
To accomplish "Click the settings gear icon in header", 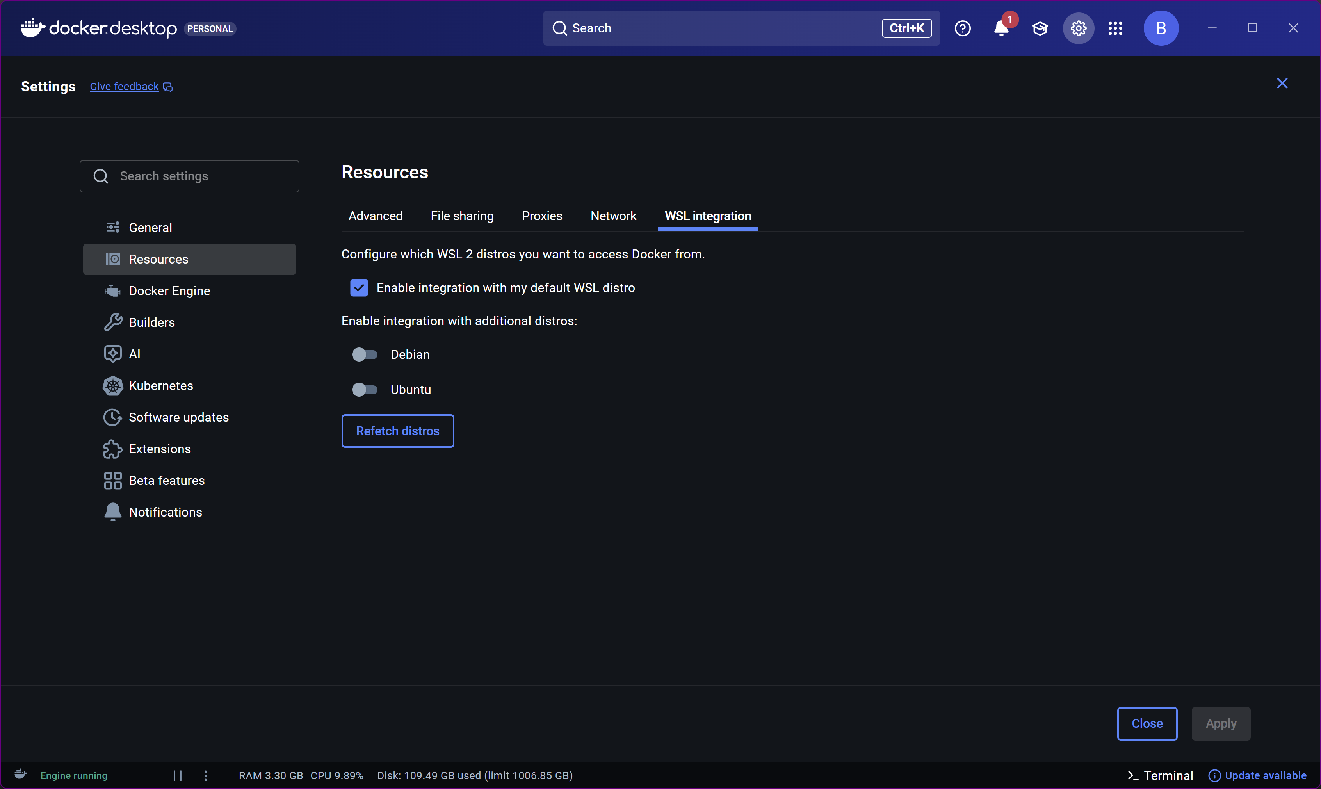I will pos(1077,28).
